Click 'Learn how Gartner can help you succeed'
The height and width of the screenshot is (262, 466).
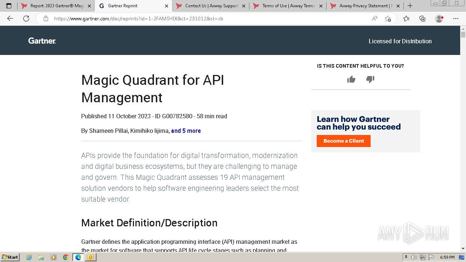(359, 123)
